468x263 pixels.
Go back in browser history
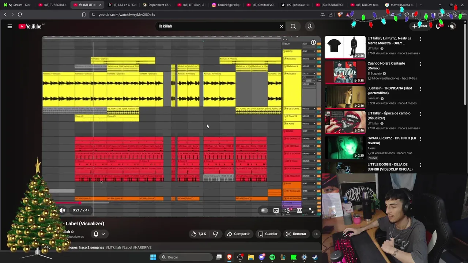tap(5, 15)
